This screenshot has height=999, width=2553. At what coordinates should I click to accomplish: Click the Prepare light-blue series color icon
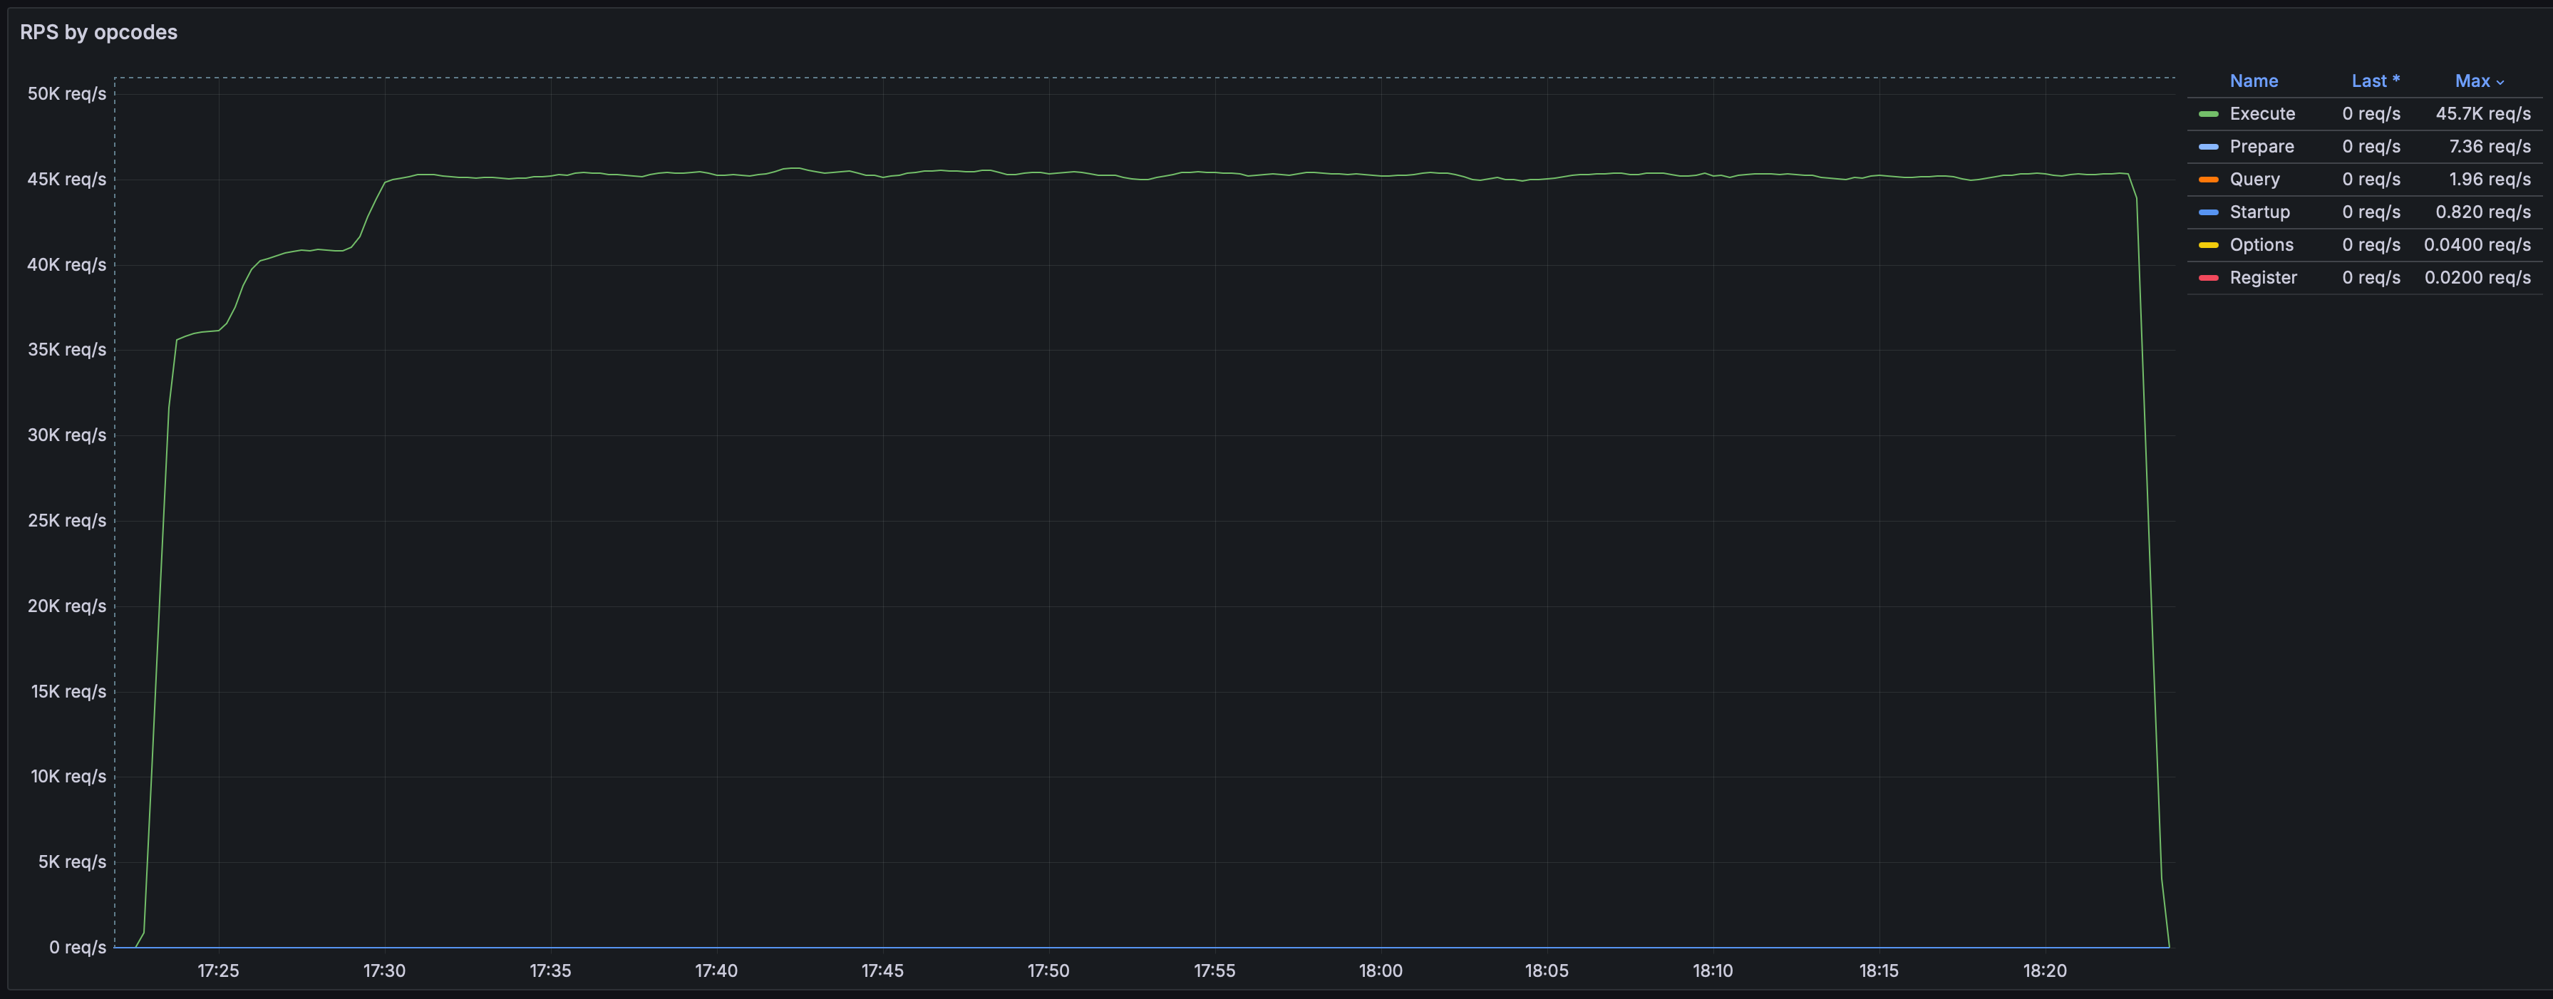2208,147
